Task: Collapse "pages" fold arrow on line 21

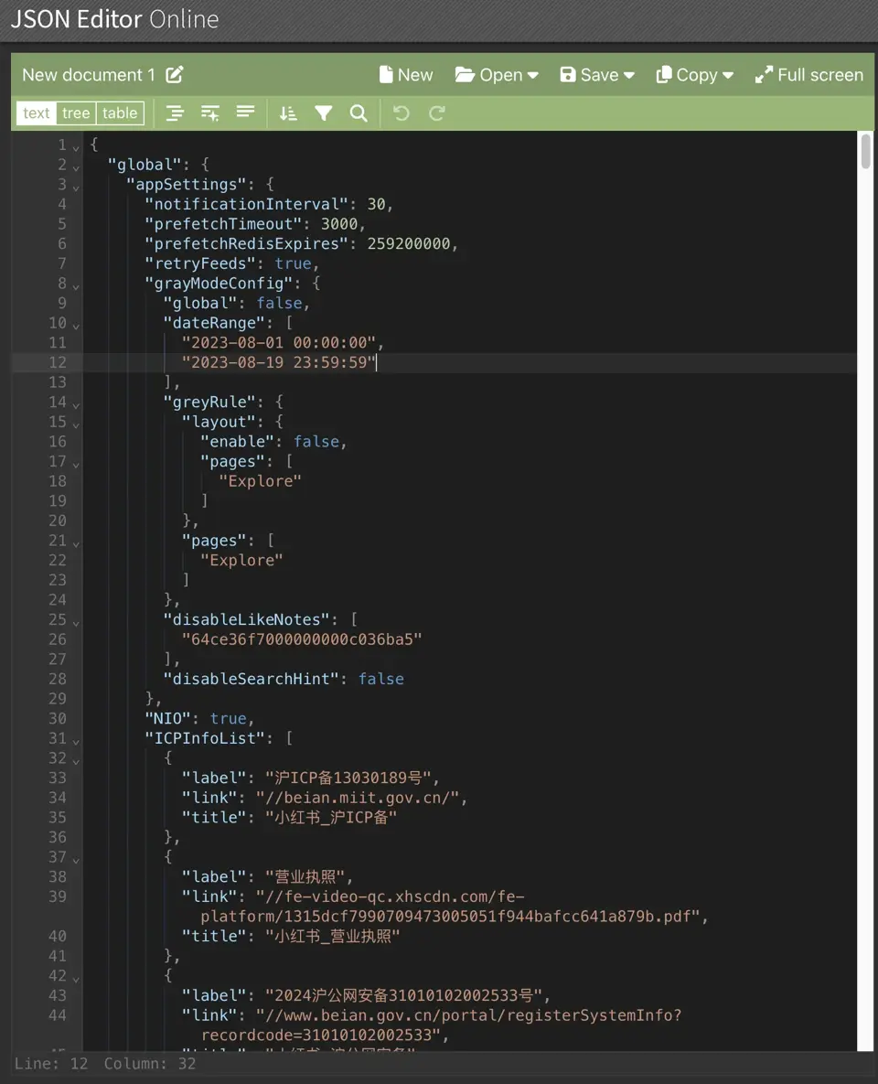Action: click(76, 543)
